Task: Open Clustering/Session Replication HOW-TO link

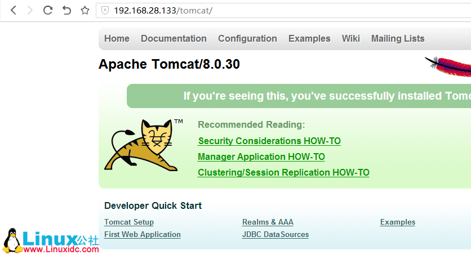Action: pyautogui.click(x=283, y=172)
